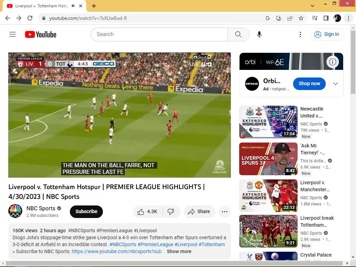Click the video player to pause
The width and height of the screenshot is (356, 267).
coord(120,115)
